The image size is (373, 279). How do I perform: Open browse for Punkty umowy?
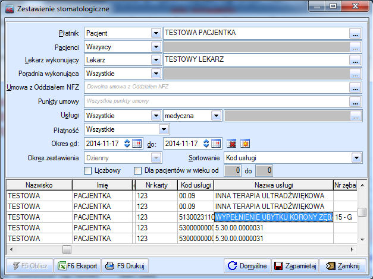click(x=356, y=102)
